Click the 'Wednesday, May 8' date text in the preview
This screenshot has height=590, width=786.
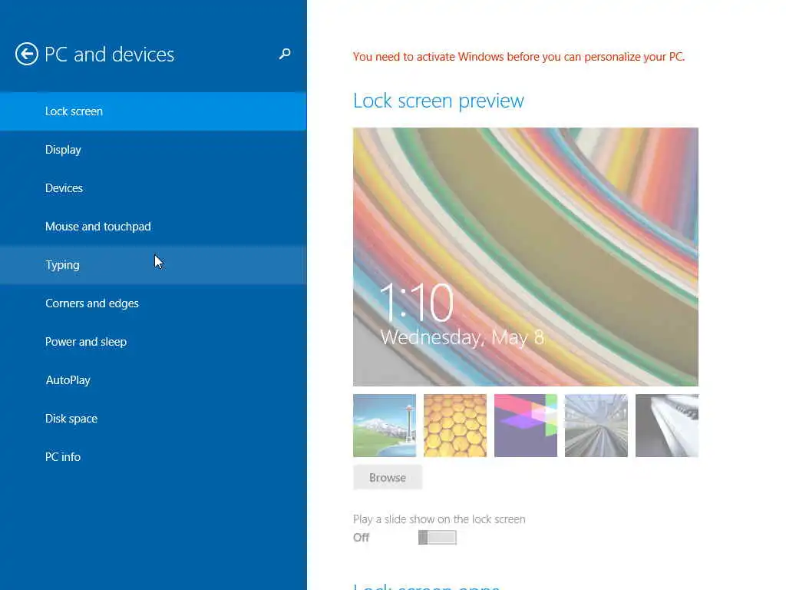coord(462,338)
